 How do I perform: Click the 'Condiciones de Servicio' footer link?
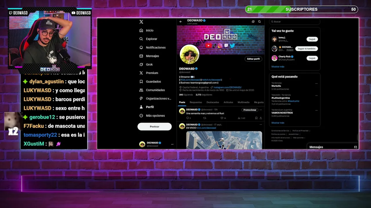[280, 131]
